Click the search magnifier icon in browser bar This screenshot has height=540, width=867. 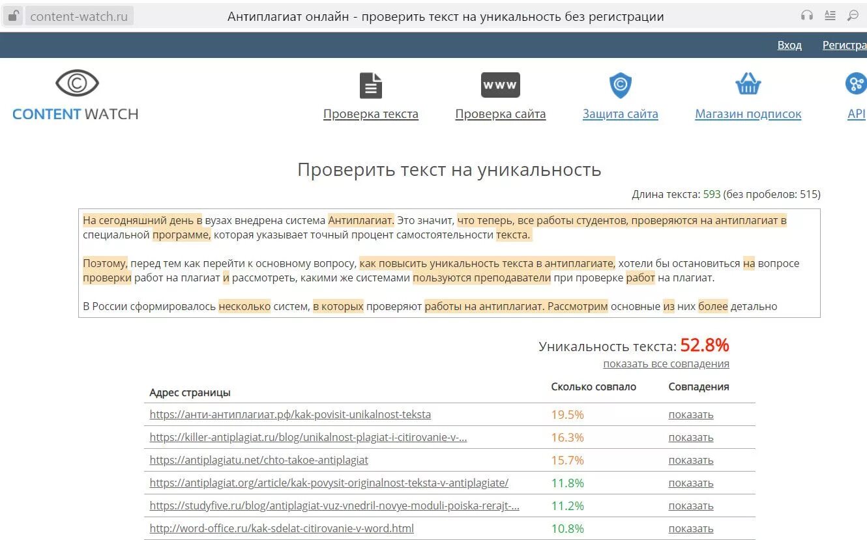coord(853,16)
